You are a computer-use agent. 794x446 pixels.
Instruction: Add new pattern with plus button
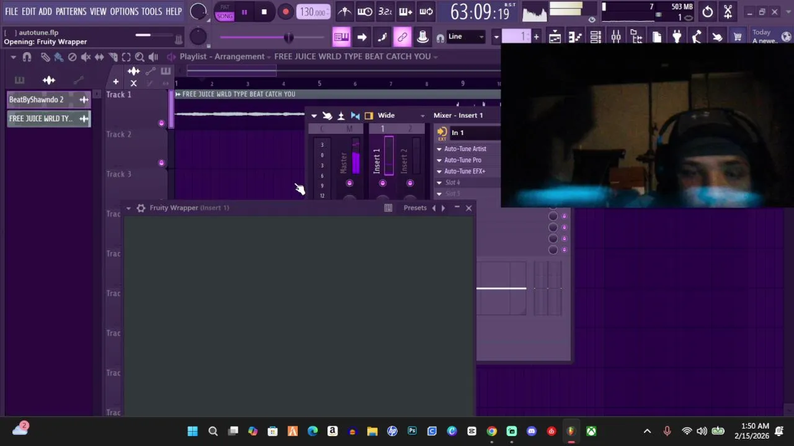coord(536,37)
